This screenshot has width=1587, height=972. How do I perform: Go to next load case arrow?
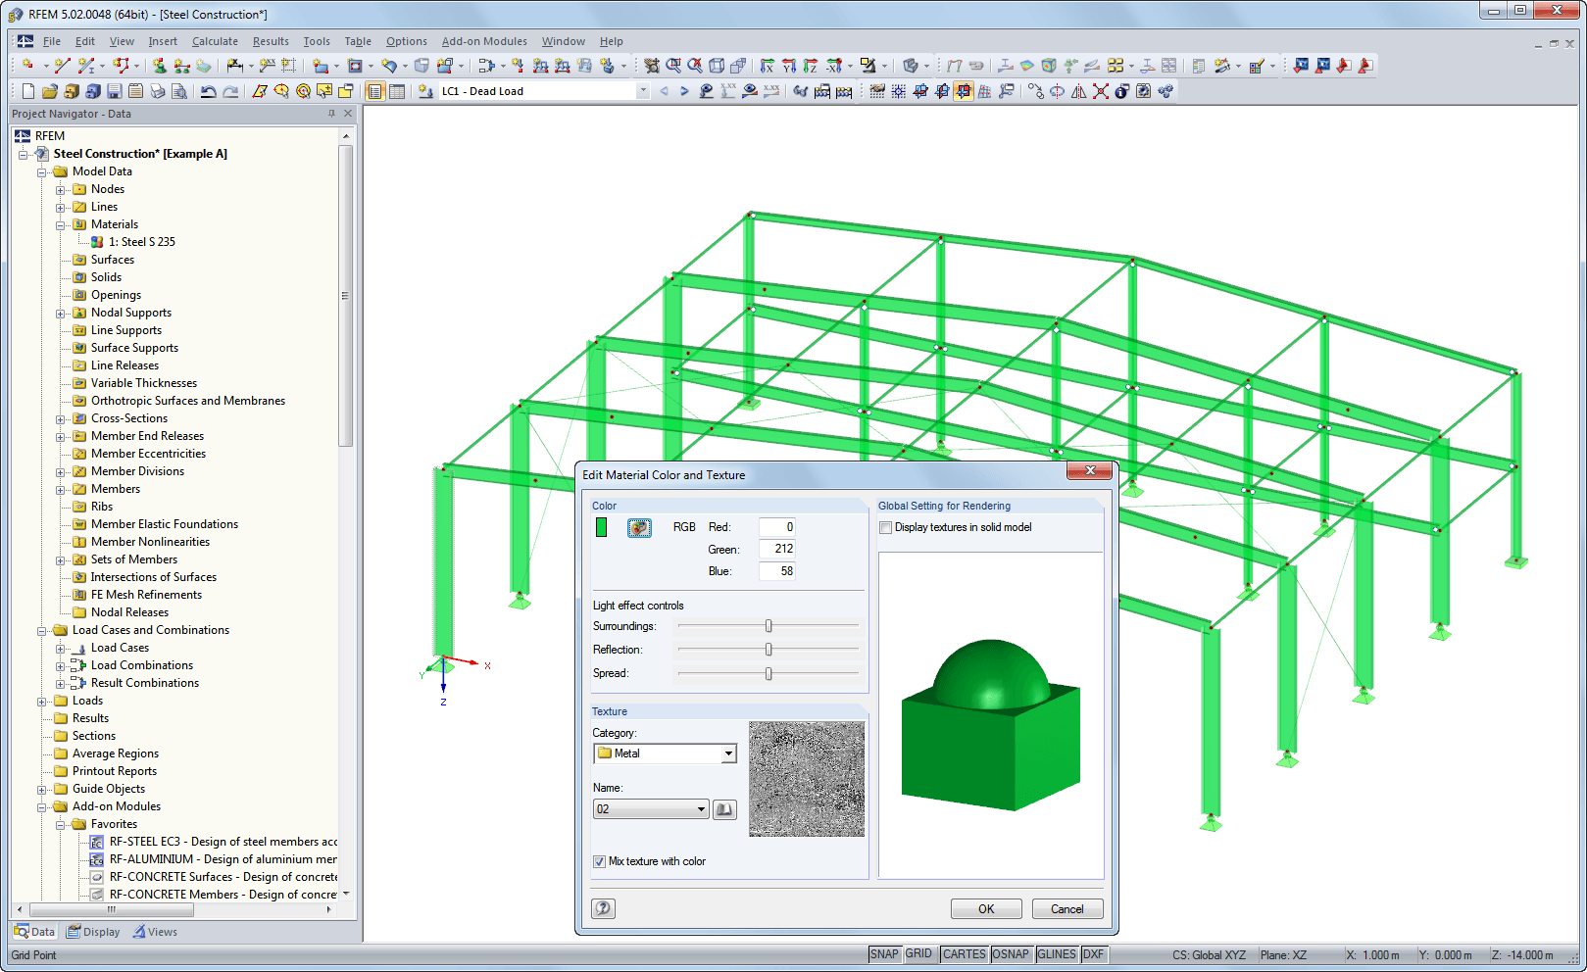coord(684,91)
